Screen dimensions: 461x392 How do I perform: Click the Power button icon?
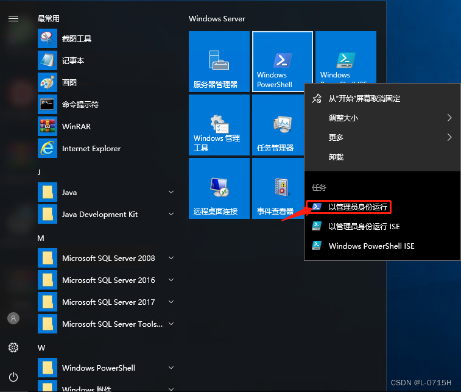pyautogui.click(x=13, y=377)
